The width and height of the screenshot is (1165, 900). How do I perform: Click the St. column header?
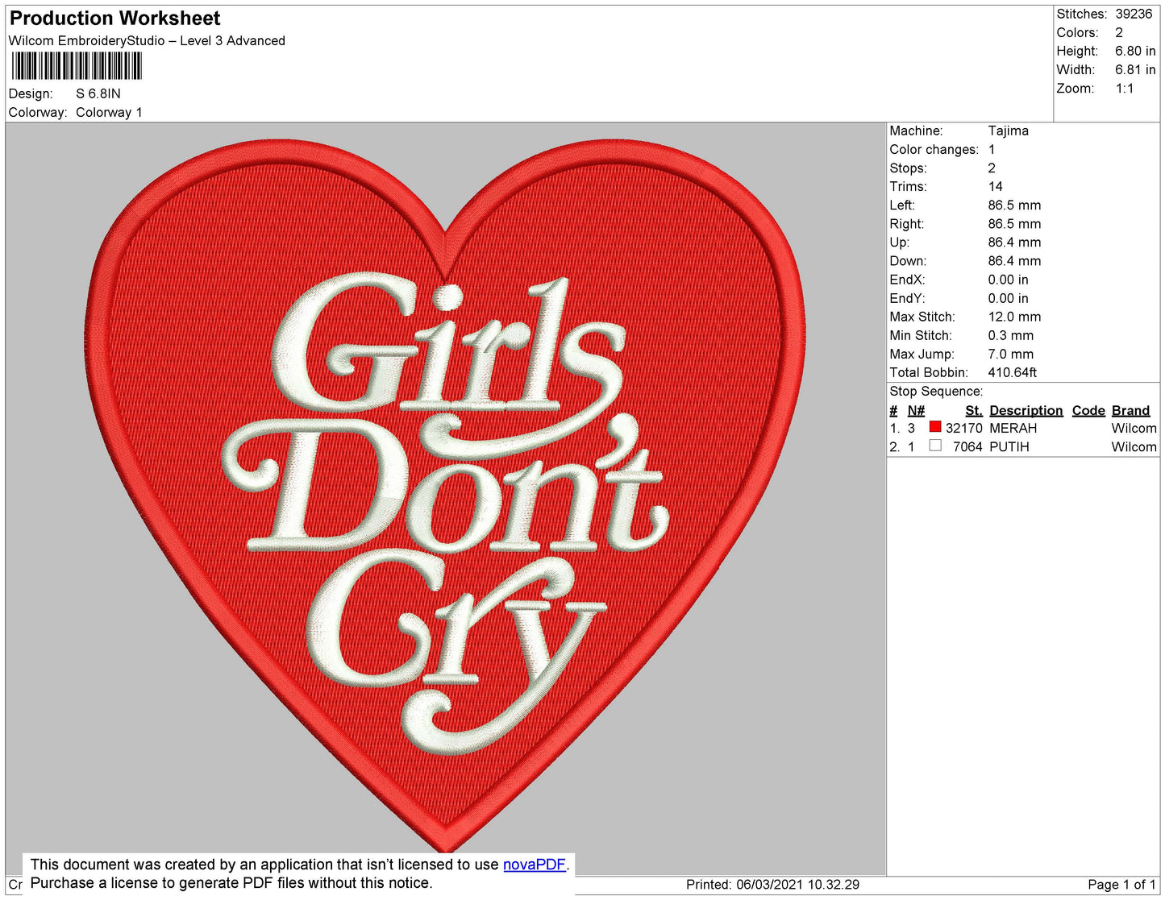click(974, 410)
